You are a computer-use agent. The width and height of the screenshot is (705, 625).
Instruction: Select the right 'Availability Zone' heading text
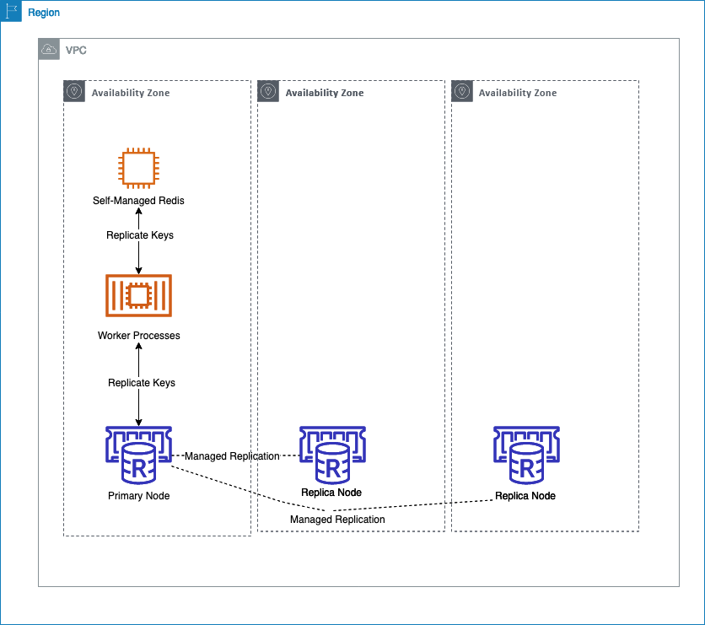coord(518,93)
